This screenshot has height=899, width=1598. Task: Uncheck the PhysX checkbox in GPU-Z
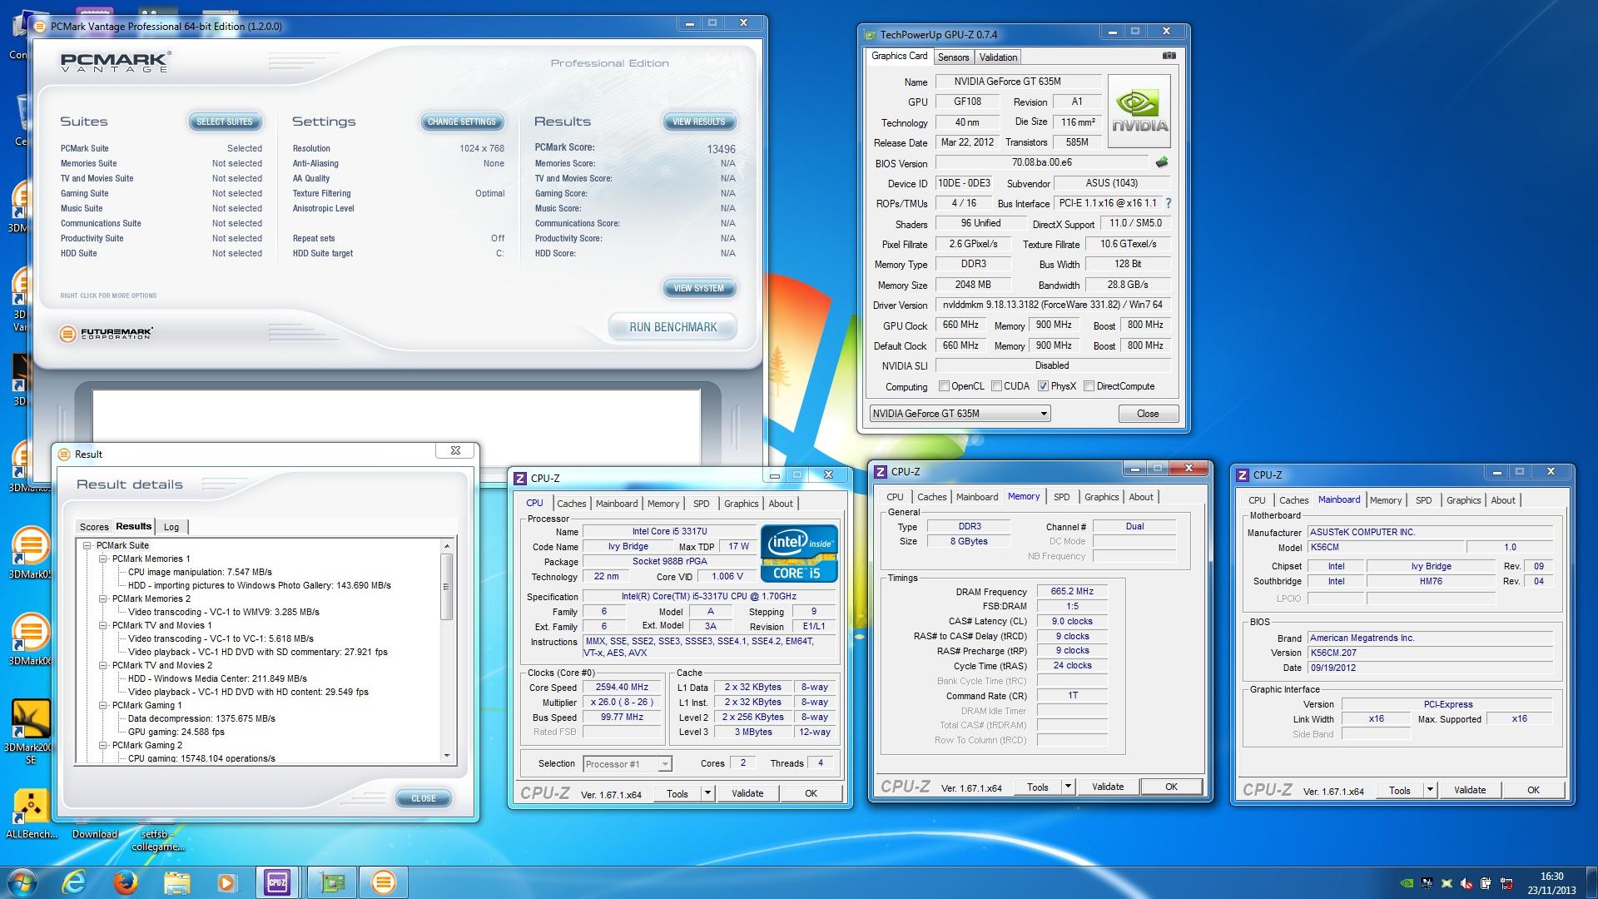click(x=1043, y=386)
